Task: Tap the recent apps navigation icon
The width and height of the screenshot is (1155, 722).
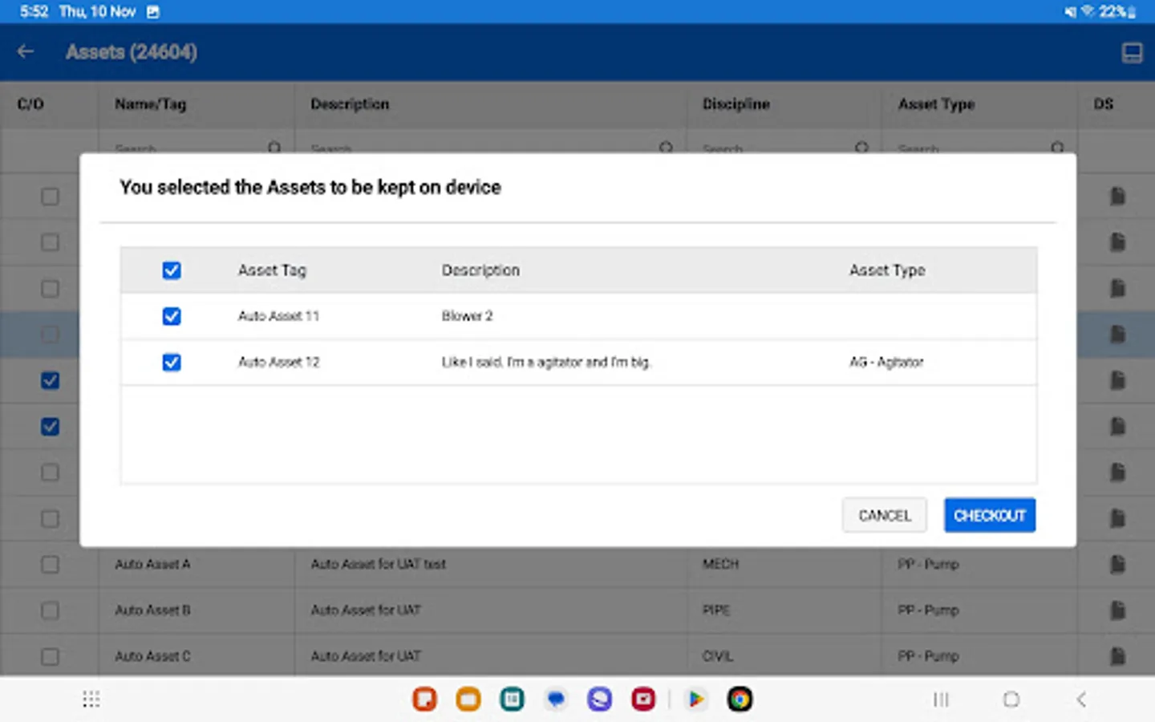Action: pos(941,700)
